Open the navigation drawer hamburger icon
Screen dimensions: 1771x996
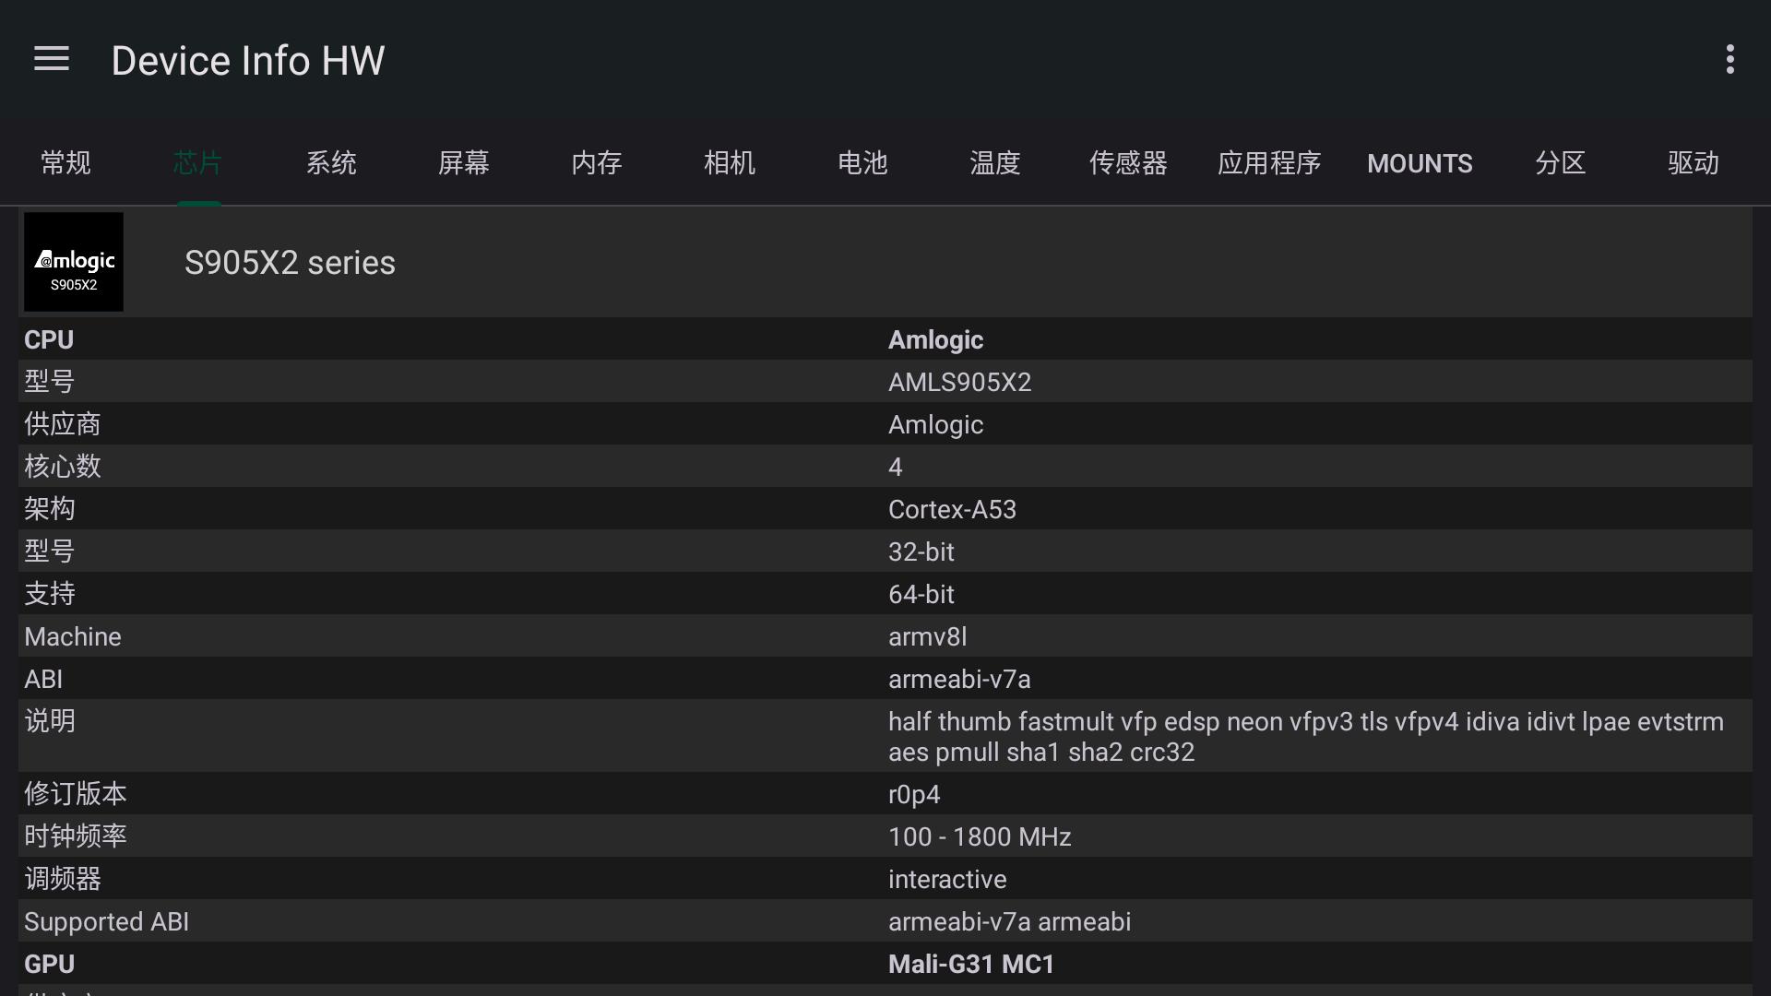(x=51, y=58)
